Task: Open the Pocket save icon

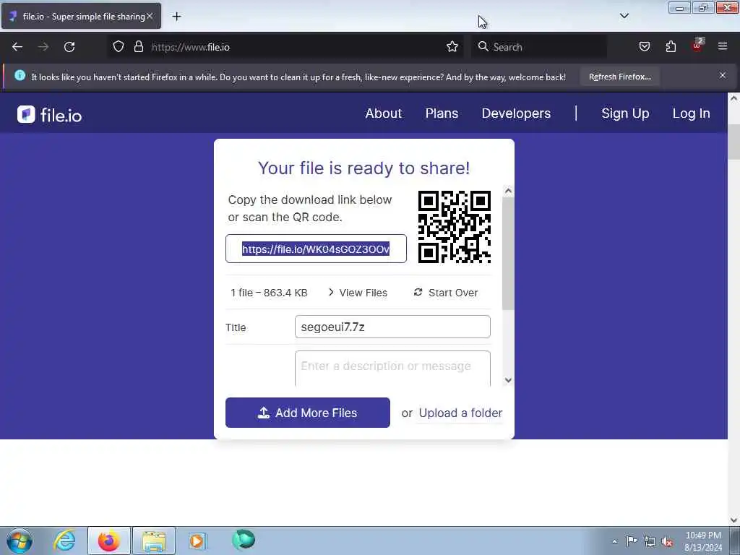Action: 644,47
